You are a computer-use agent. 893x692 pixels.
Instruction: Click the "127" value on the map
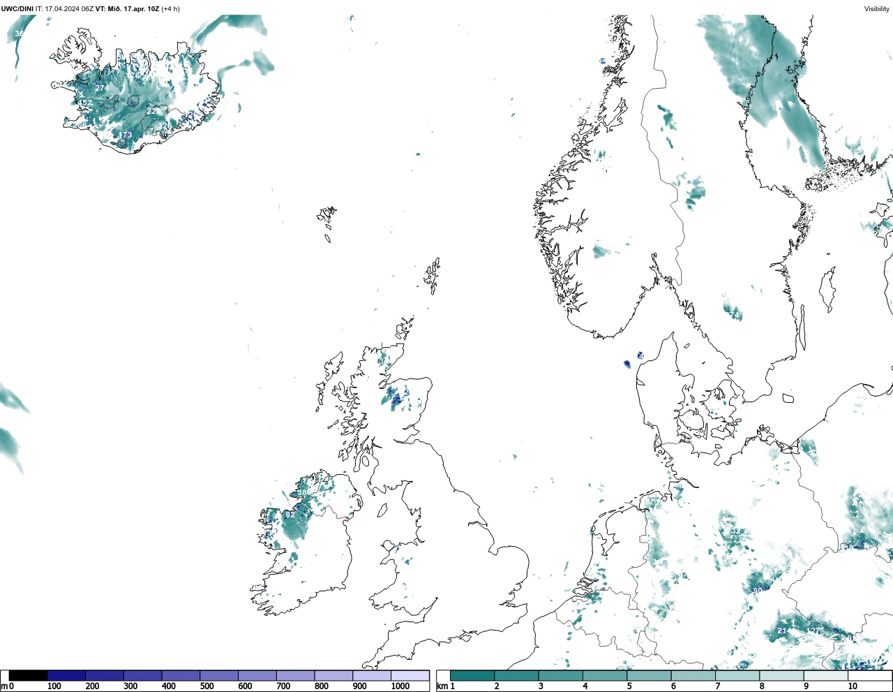(813, 631)
